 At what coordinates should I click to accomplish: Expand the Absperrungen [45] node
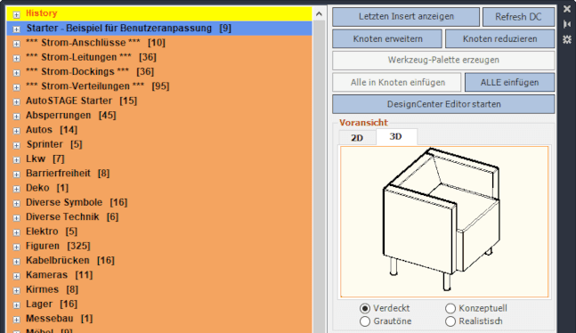[16, 116]
